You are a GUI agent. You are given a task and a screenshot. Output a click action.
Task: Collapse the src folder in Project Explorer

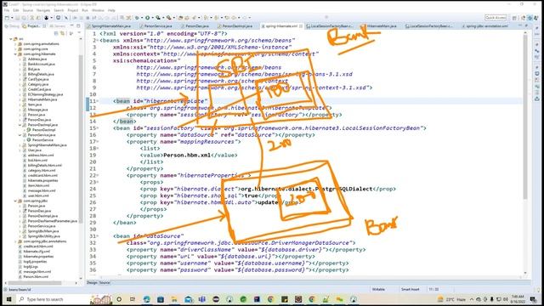point(11,39)
